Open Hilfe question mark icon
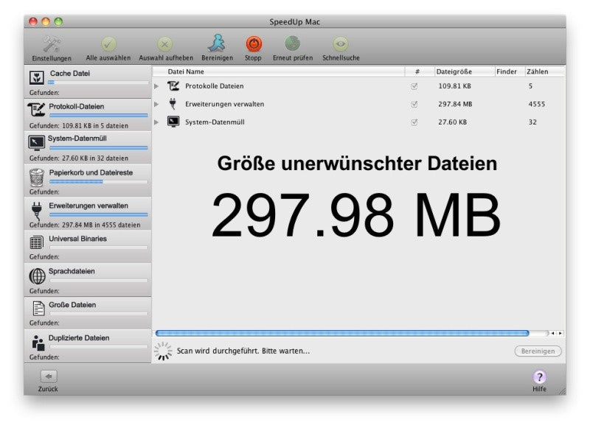Image resolution: width=590 pixels, height=428 pixels. pyautogui.click(x=539, y=376)
